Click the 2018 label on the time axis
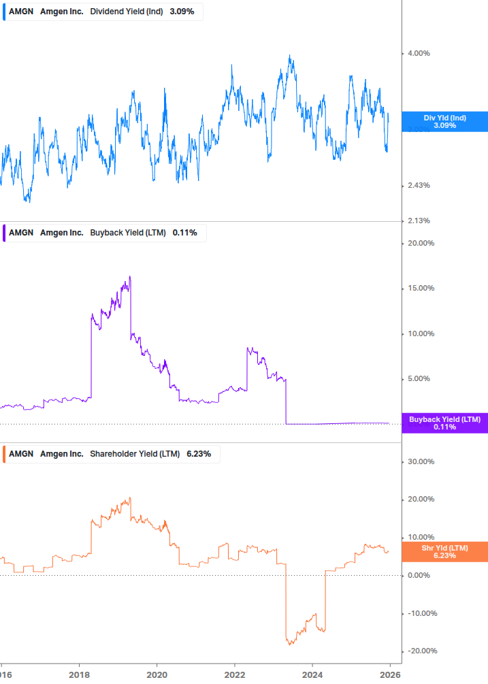Screen dimensions: 488x684 [80, 675]
